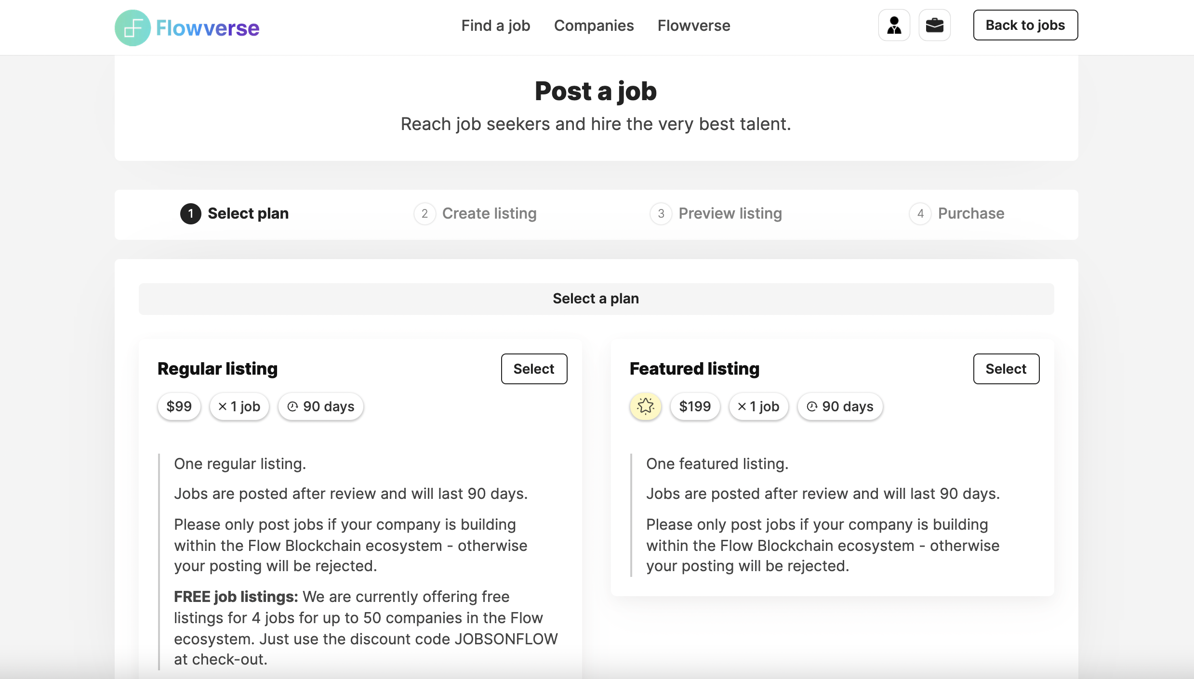The image size is (1194, 679).
Task: Click the step 3 number circle
Action: [x=661, y=214]
